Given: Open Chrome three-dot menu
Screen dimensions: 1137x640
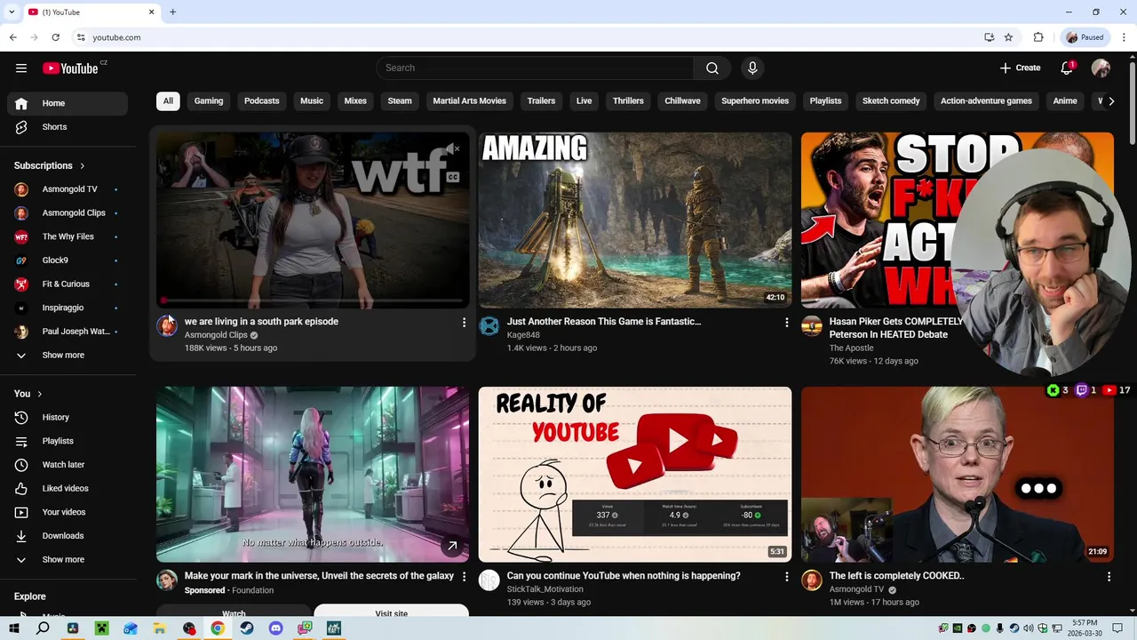Looking at the screenshot, I should 1125,37.
